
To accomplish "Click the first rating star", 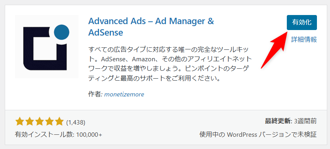I will 19,121.
